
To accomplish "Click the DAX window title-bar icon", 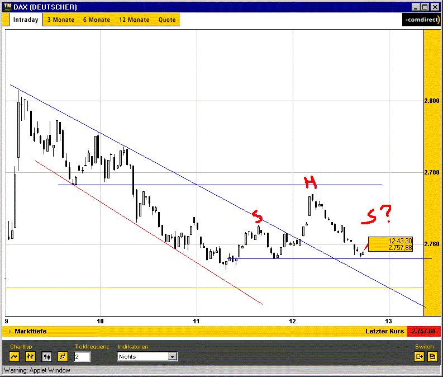I will coord(8,7).
